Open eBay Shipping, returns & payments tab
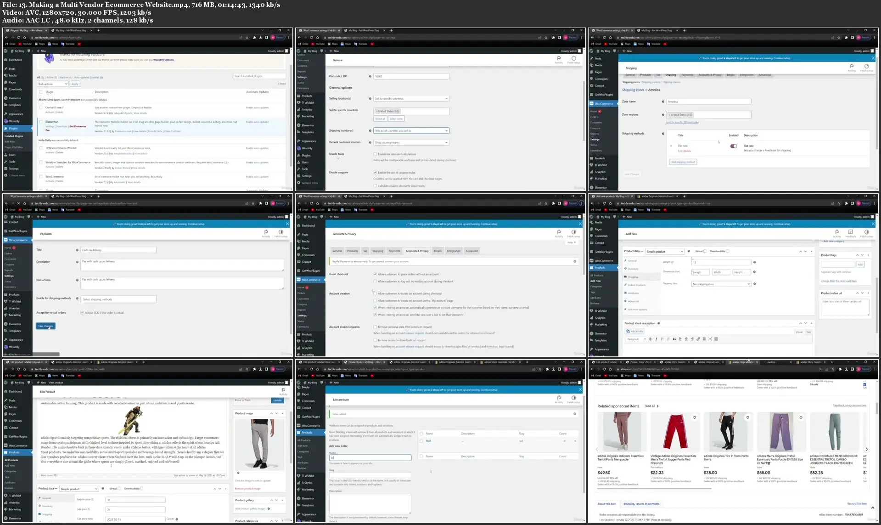The height and width of the screenshot is (525, 881). point(641,504)
